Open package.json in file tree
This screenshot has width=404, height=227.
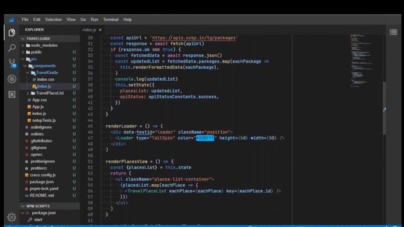point(50,182)
